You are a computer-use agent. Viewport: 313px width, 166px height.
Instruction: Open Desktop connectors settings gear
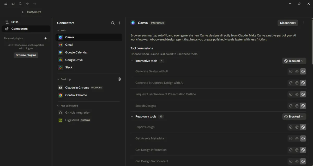(x=119, y=79)
